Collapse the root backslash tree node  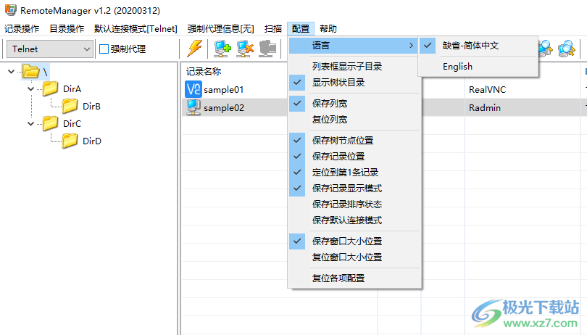(x=11, y=71)
